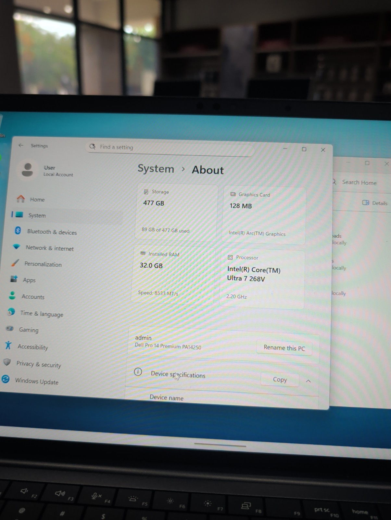Viewport: 391px width, 520px height.
Task: Click the user avatar picture
Action: click(x=27, y=170)
